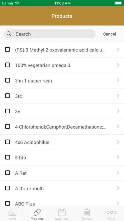Select the 5-htp checkbox
This screenshot has height=221, width=124.
[8, 157]
